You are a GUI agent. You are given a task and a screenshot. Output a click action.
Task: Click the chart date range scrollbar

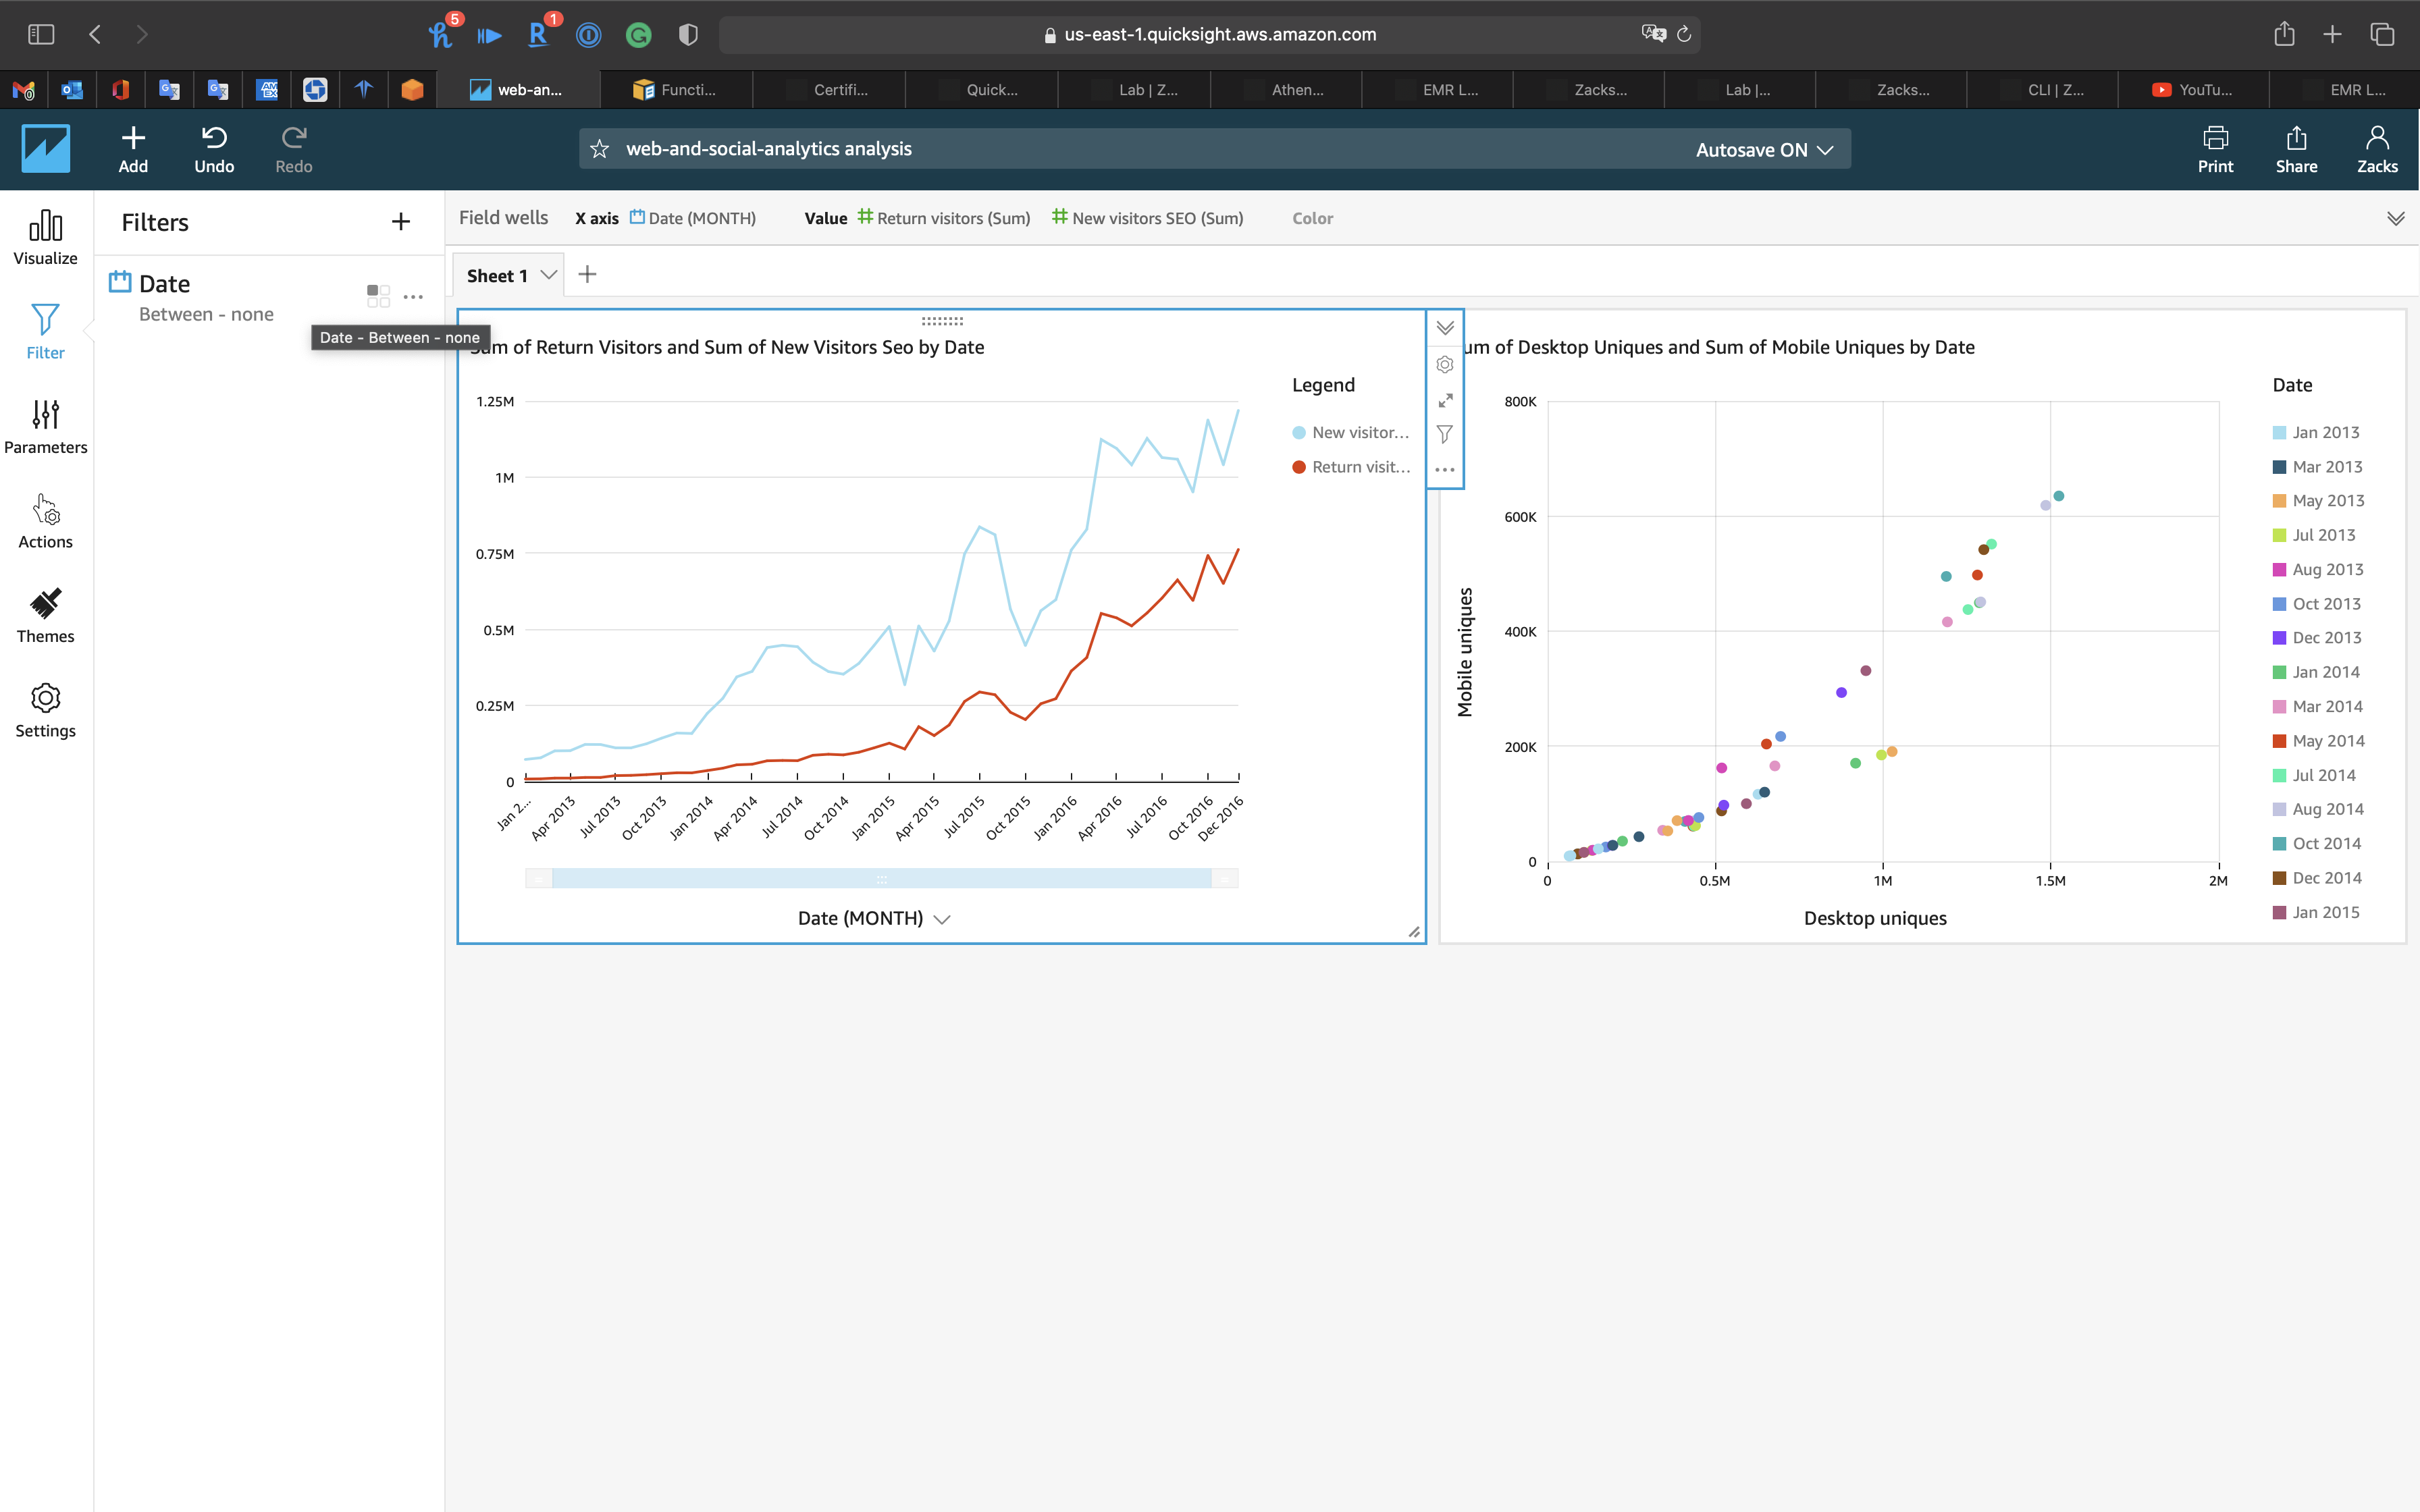point(881,879)
